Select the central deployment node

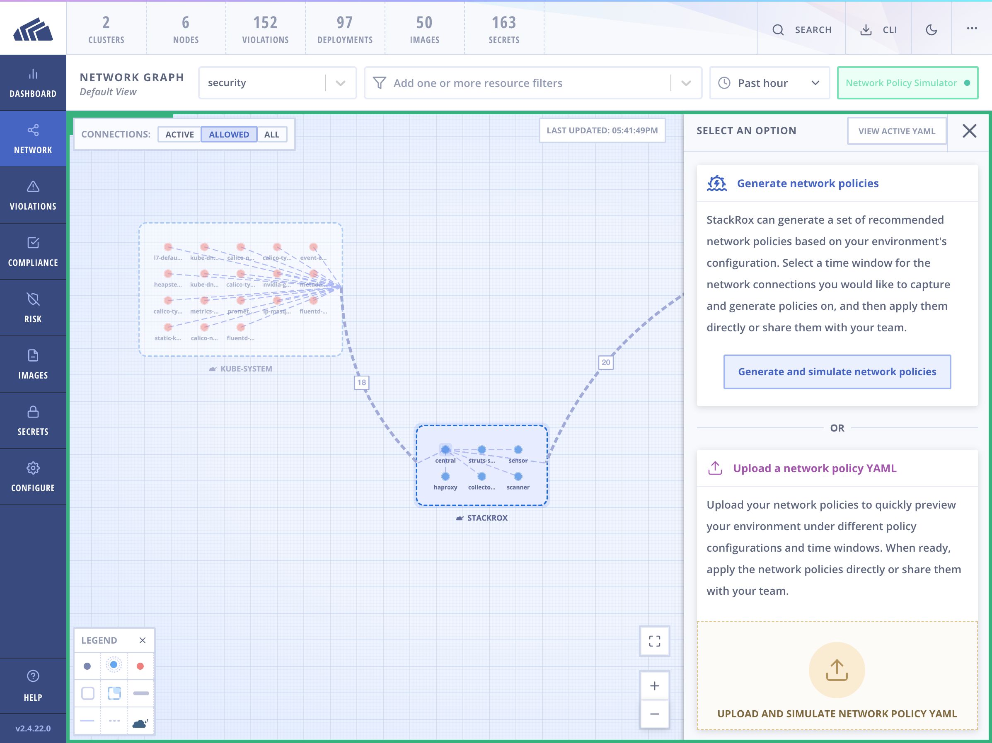[x=445, y=449]
